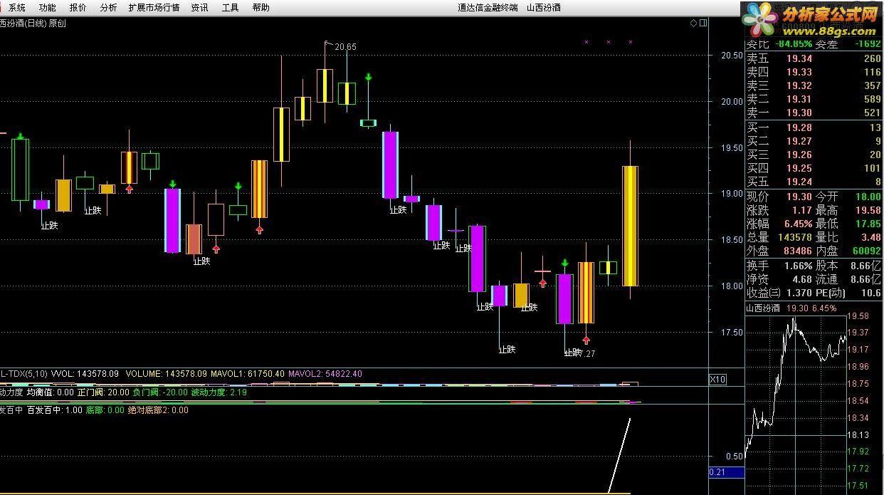Image resolution: width=884 pixels, height=495 pixels.
Task: Open the 工具 menu
Action: click(231, 7)
